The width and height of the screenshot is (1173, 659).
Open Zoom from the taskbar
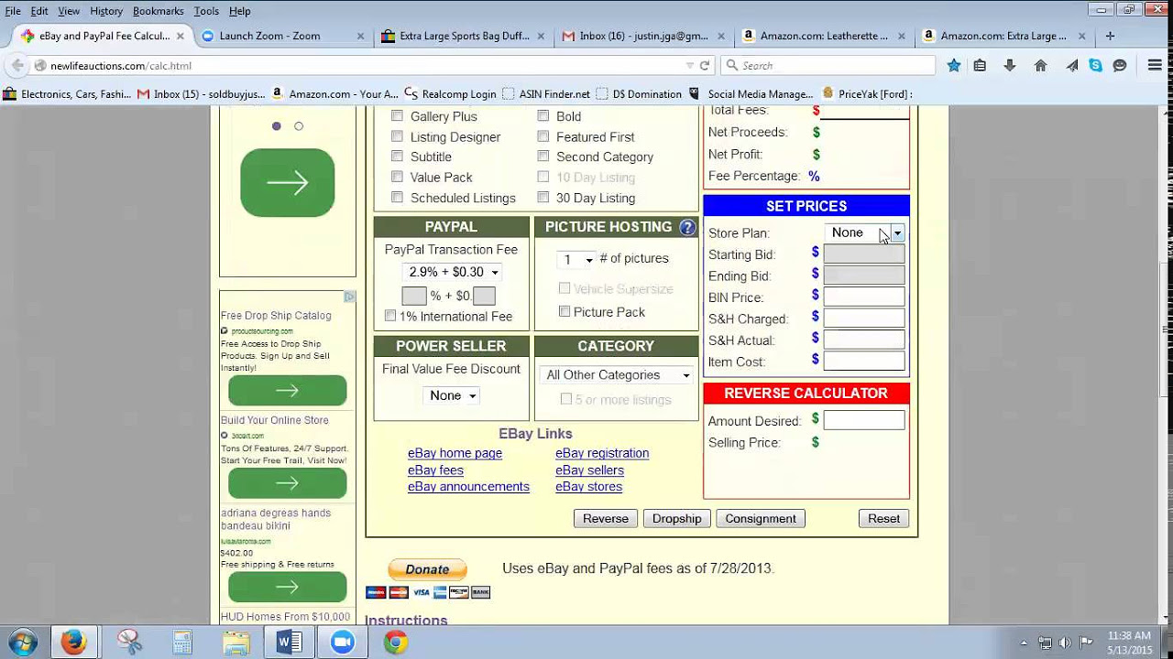click(342, 642)
